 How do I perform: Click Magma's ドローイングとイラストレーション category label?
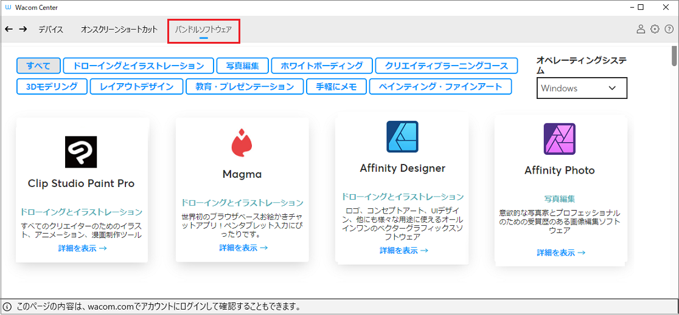pyautogui.click(x=242, y=203)
